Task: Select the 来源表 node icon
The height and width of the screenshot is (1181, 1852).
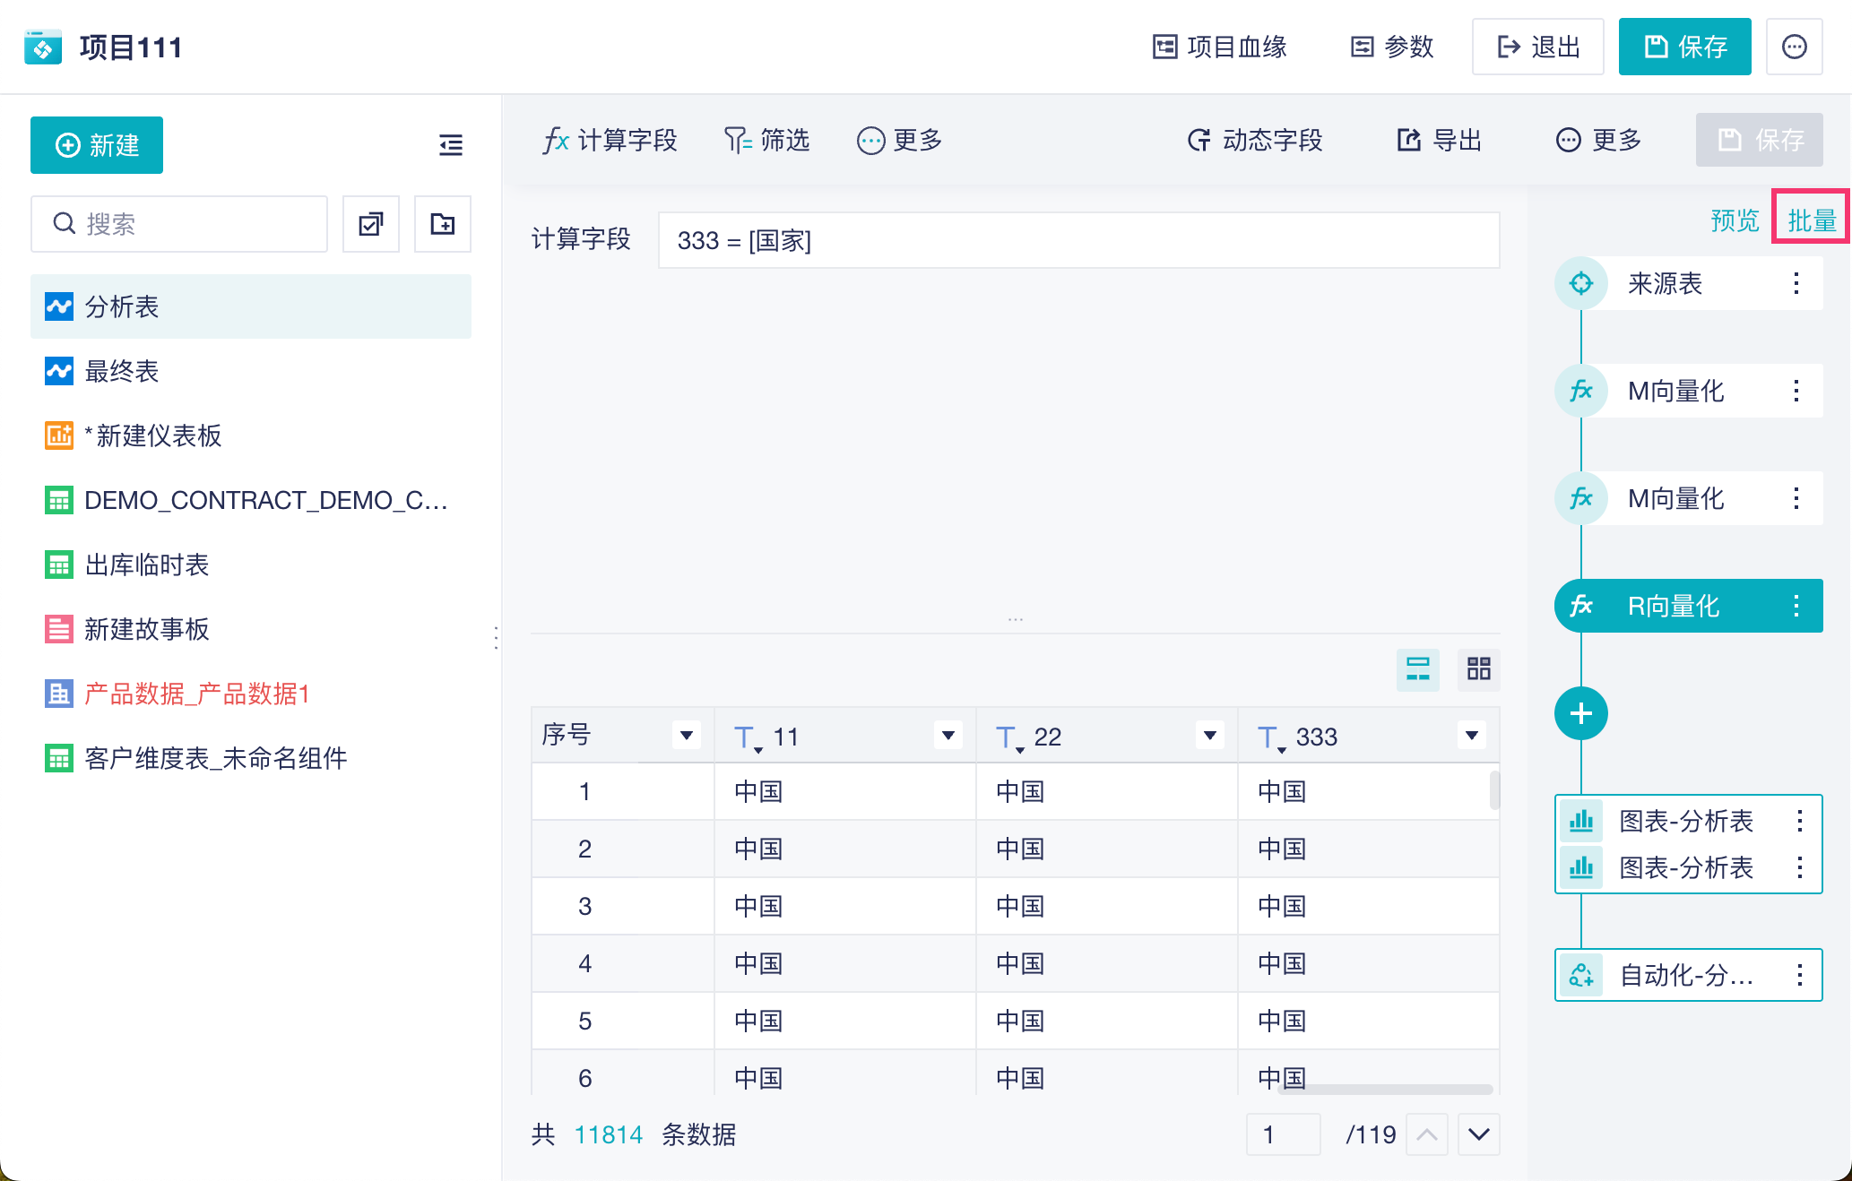Action: (x=1581, y=283)
